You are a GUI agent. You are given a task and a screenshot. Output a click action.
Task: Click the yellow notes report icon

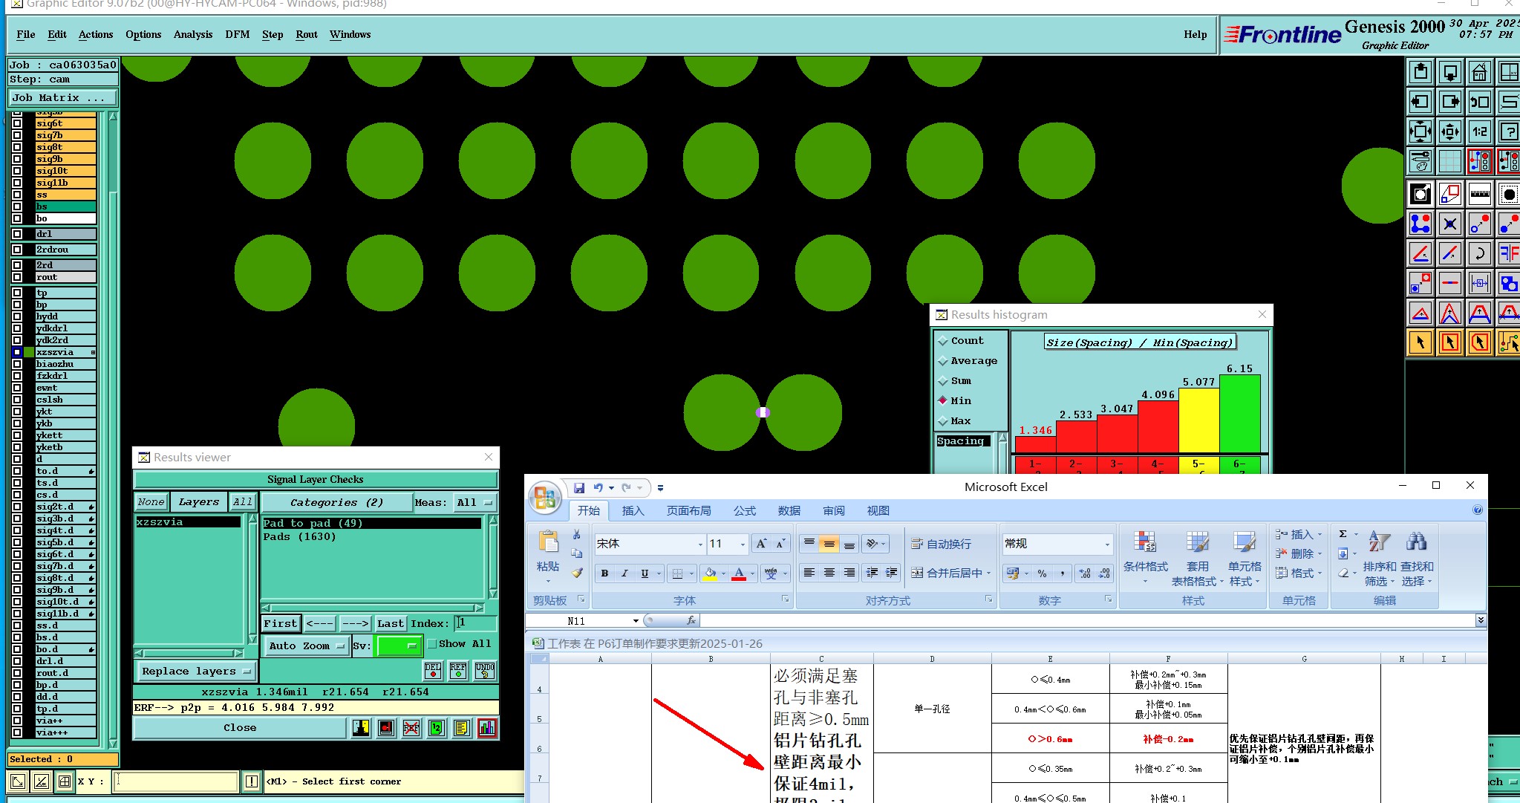pyautogui.click(x=461, y=728)
